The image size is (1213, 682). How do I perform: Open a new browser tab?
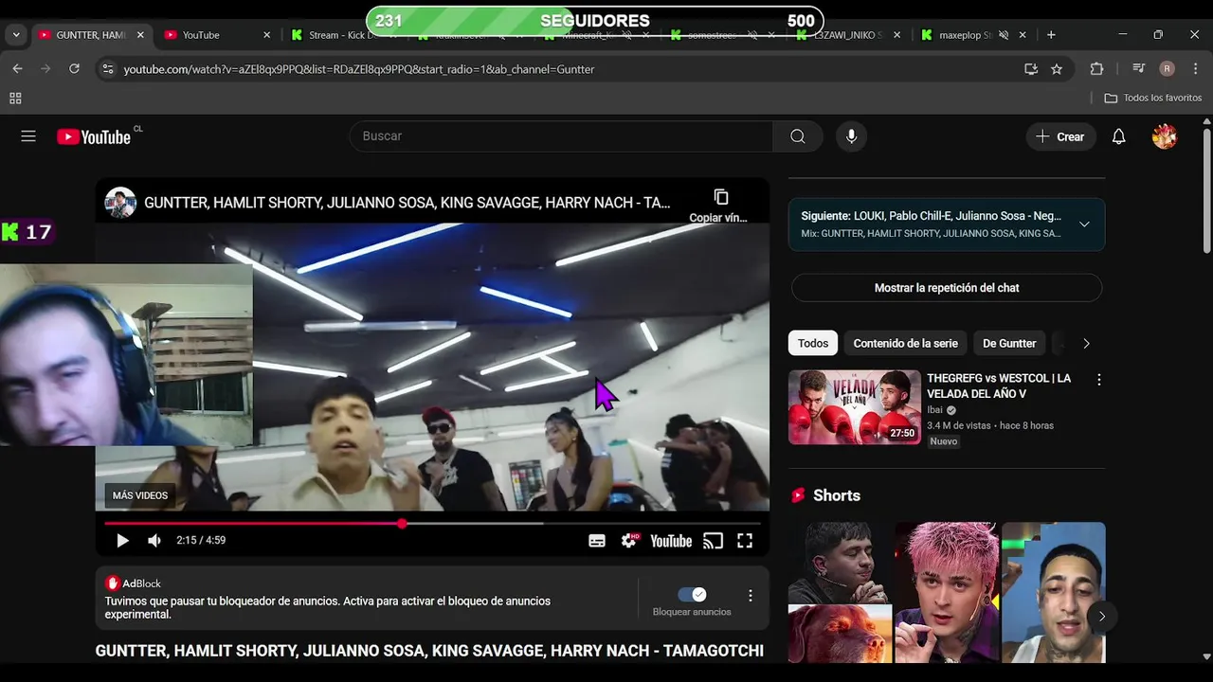pos(1051,35)
